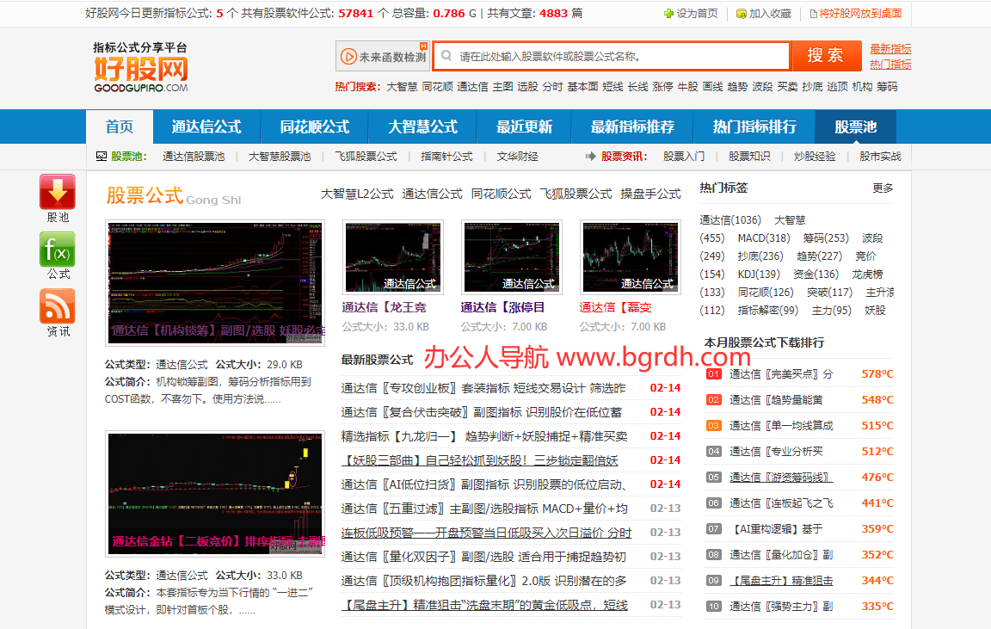Click the 股票池 chart icon label
991x629 pixels.
[121, 156]
